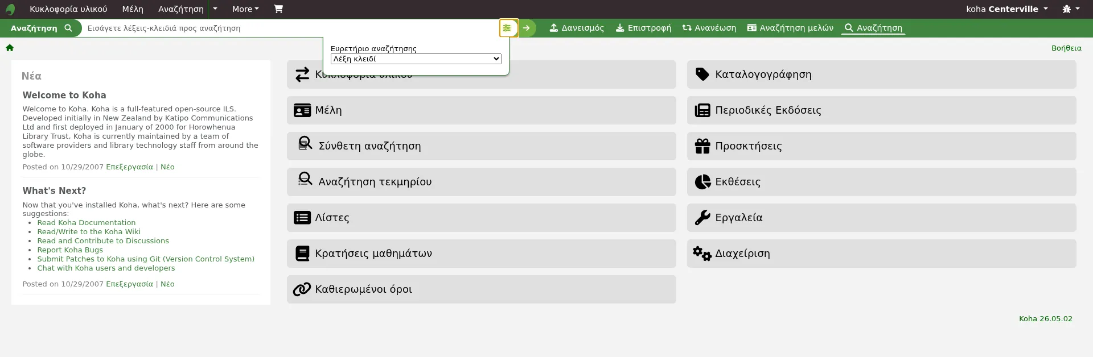
Task: Go to the home breadcrumb icon
Action: tap(10, 48)
